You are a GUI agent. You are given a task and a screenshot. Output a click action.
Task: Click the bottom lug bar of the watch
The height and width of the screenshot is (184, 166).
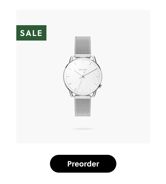click(x=83, y=96)
